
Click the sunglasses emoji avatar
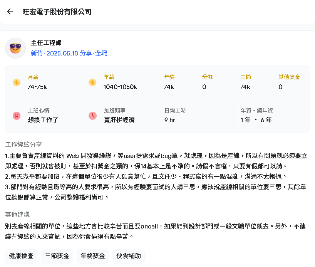tap(15, 48)
